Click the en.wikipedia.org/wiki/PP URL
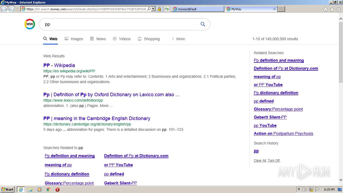The width and height of the screenshot is (343, 193). click(x=69, y=71)
